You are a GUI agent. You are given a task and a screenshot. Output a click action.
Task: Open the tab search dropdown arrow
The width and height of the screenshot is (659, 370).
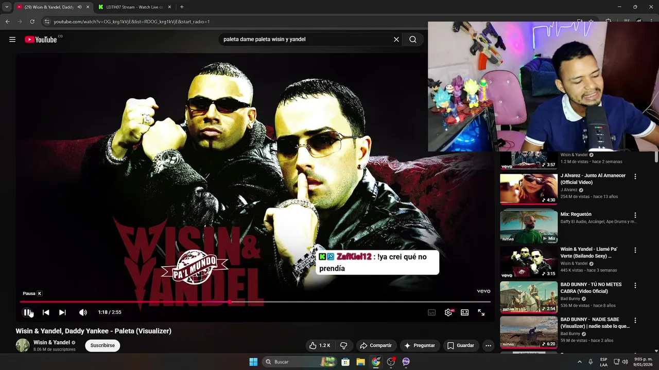7,7
